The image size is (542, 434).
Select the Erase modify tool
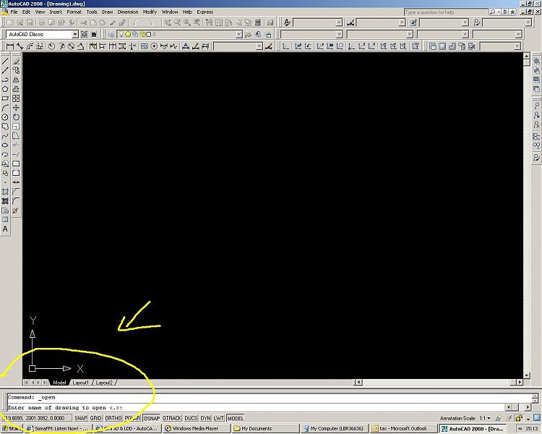16,61
